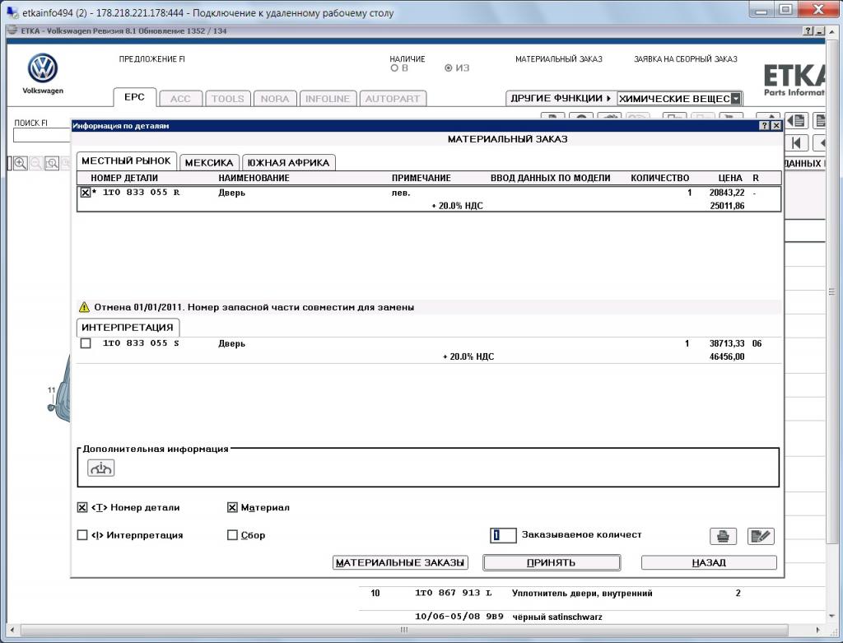Click the МАТЕРИАЛЬНЫЙ ЗАКАЗ header link
The width and height of the screenshot is (843, 643).
[x=559, y=59]
